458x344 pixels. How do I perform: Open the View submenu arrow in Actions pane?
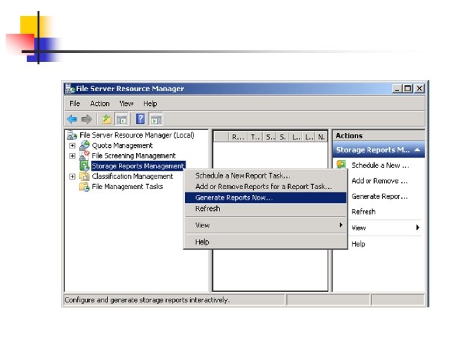point(418,227)
